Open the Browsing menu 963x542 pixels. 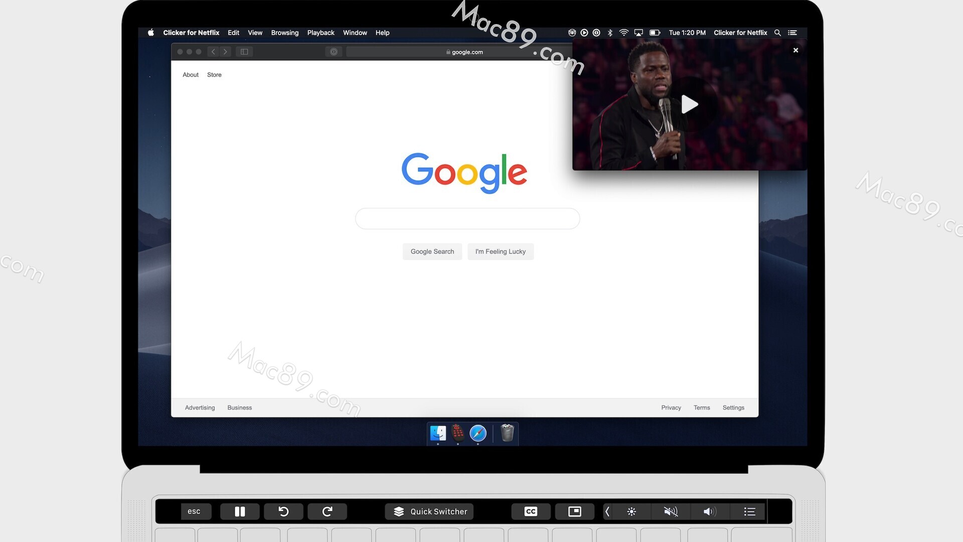pos(284,33)
